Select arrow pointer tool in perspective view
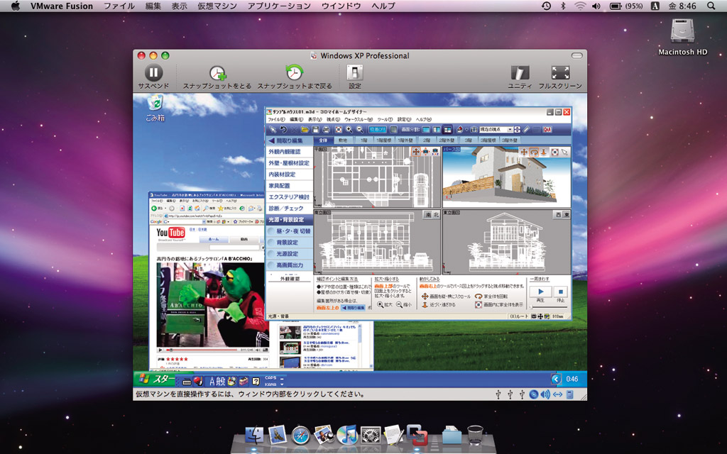This screenshot has width=727, height=454. coord(564,152)
